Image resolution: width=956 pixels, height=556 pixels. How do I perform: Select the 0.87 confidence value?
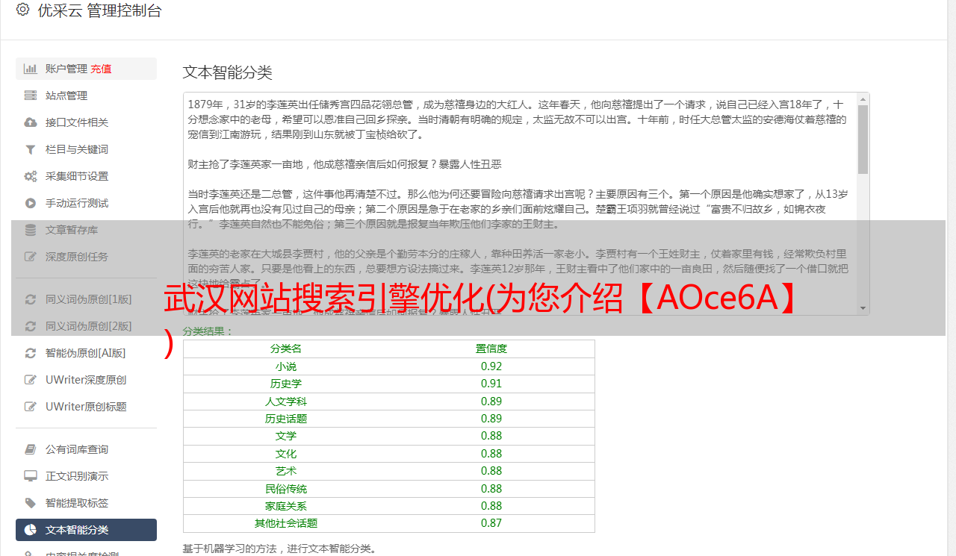[491, 523]
